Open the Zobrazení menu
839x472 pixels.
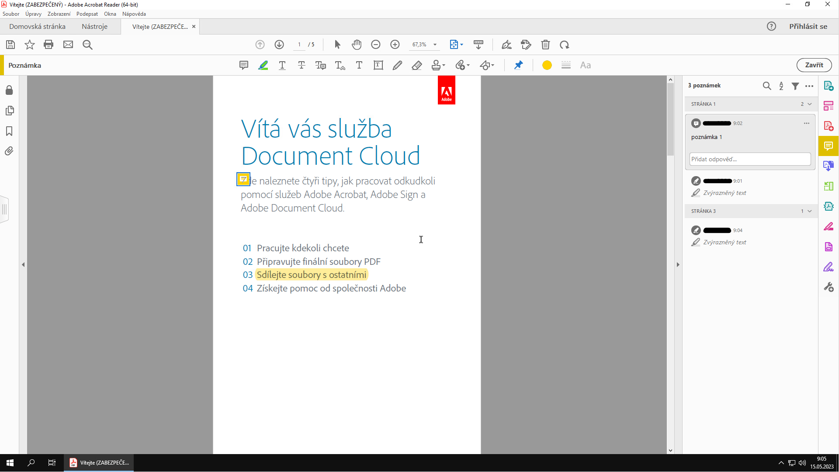click(x=59, y=14)
